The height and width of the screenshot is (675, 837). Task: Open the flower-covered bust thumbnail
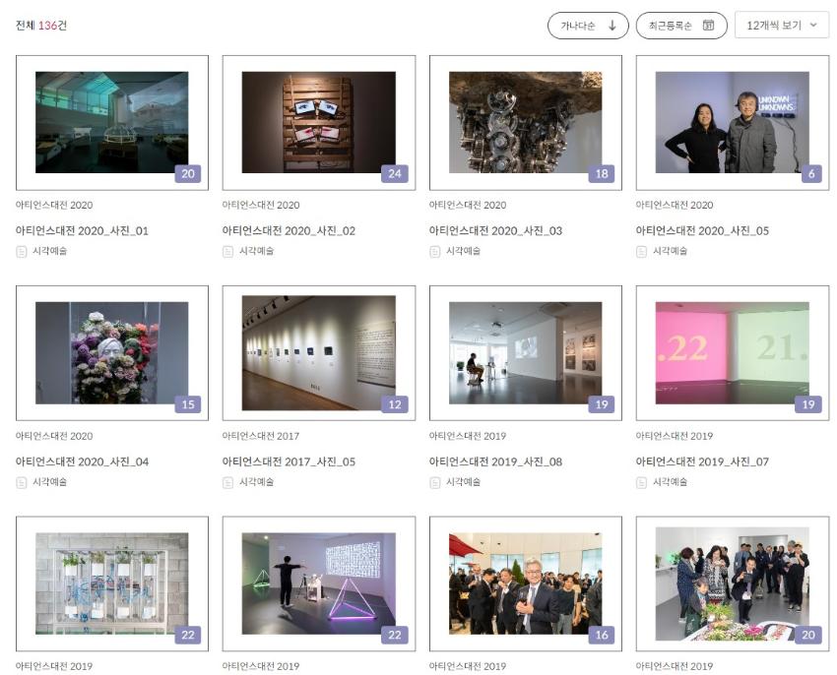[111, 352]
